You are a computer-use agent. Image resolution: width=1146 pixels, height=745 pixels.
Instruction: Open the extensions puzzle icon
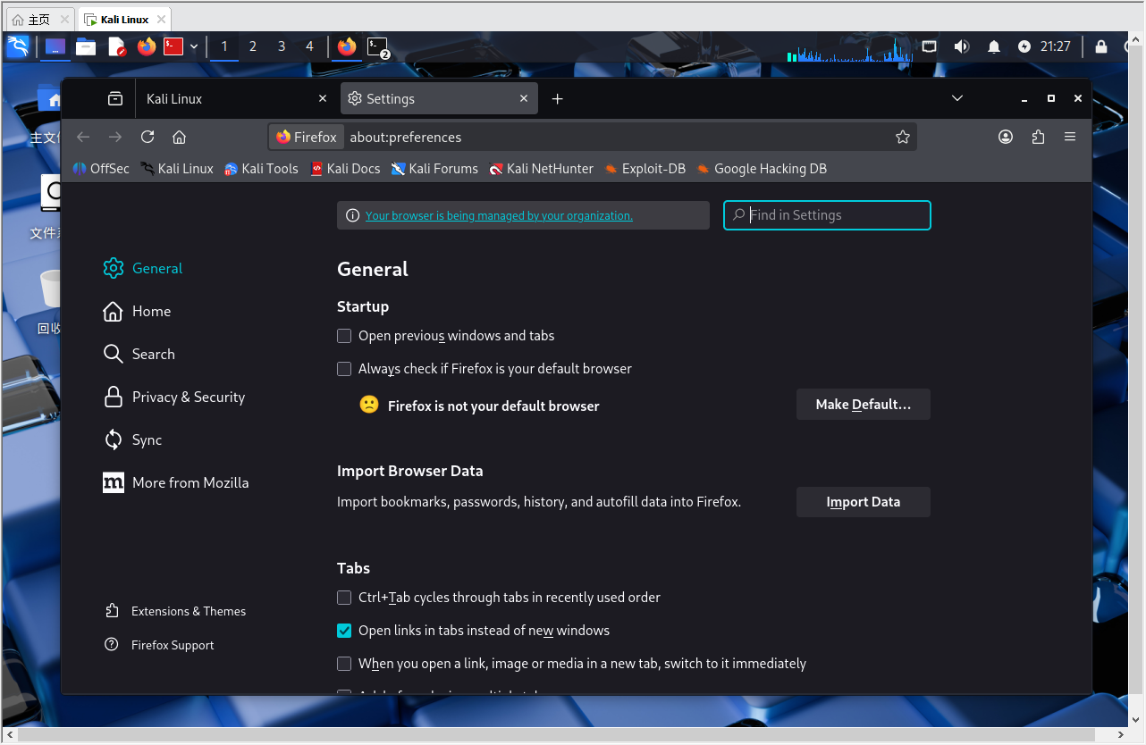(1038, 137)
